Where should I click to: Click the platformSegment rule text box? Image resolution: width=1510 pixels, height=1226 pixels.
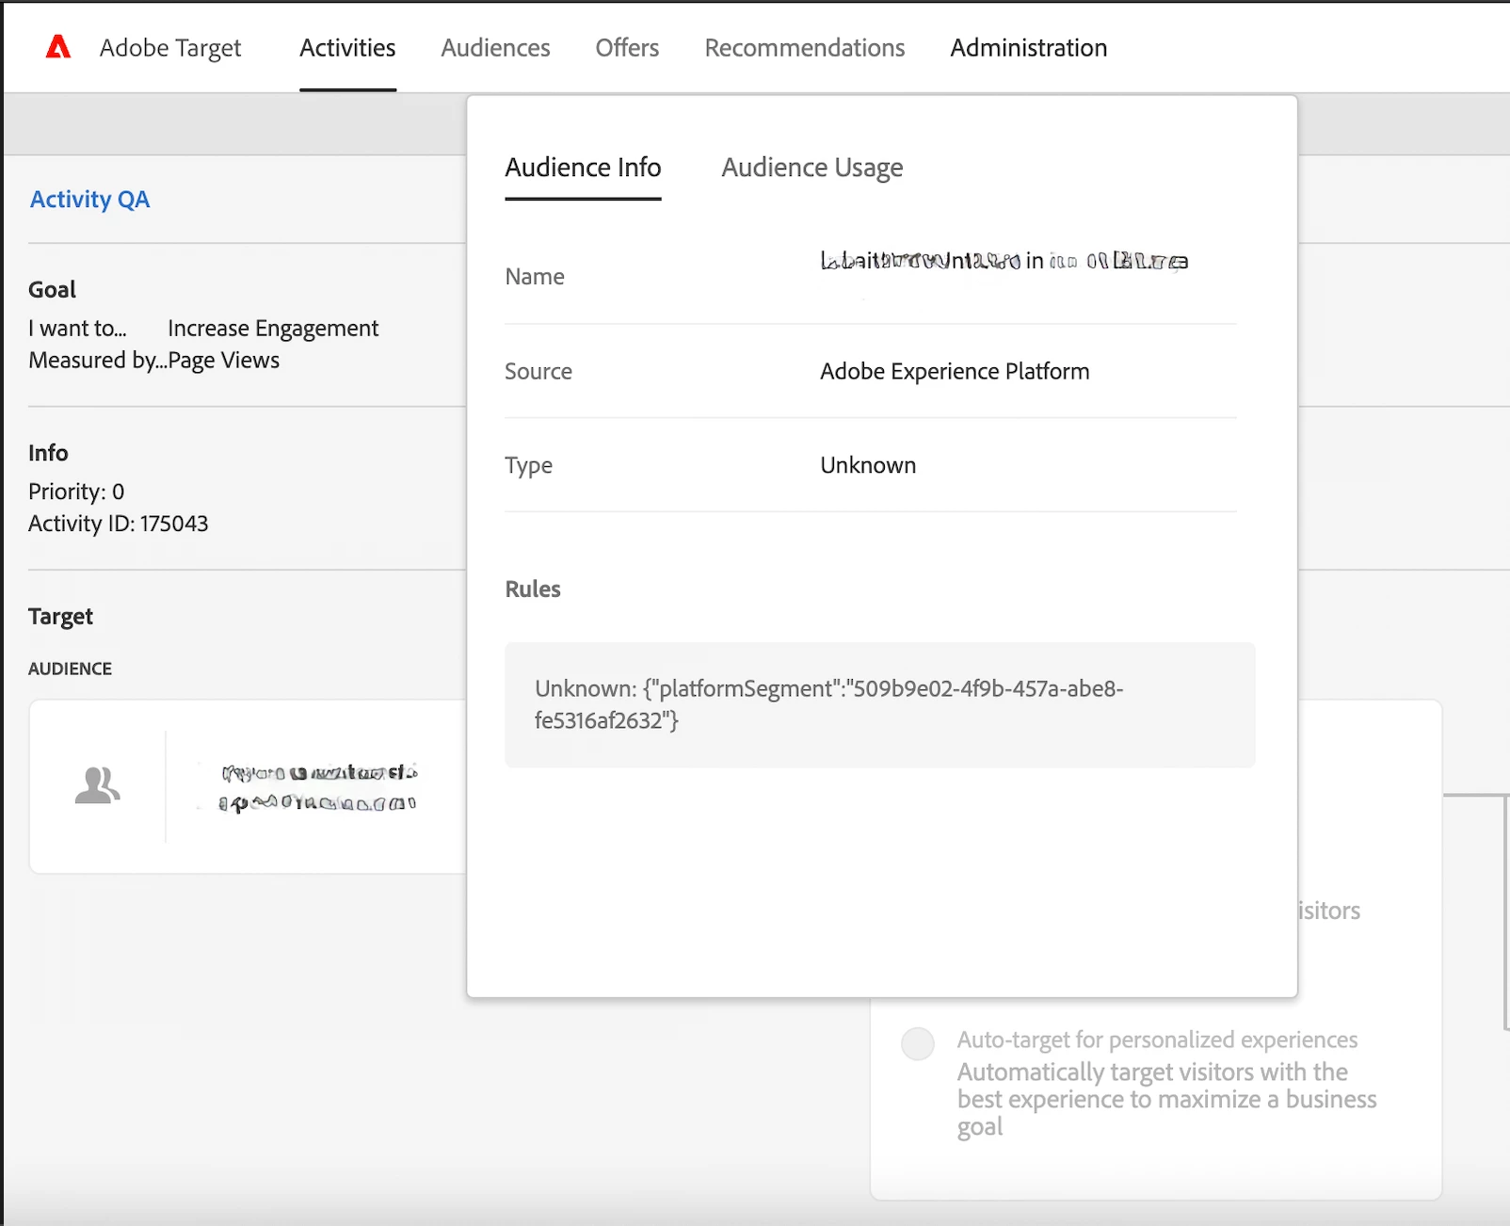tap(879, 704)
